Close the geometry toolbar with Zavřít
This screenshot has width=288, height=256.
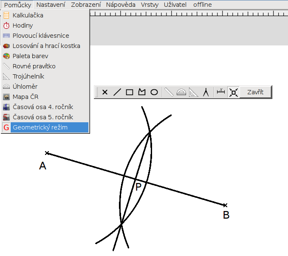(255, 92)
